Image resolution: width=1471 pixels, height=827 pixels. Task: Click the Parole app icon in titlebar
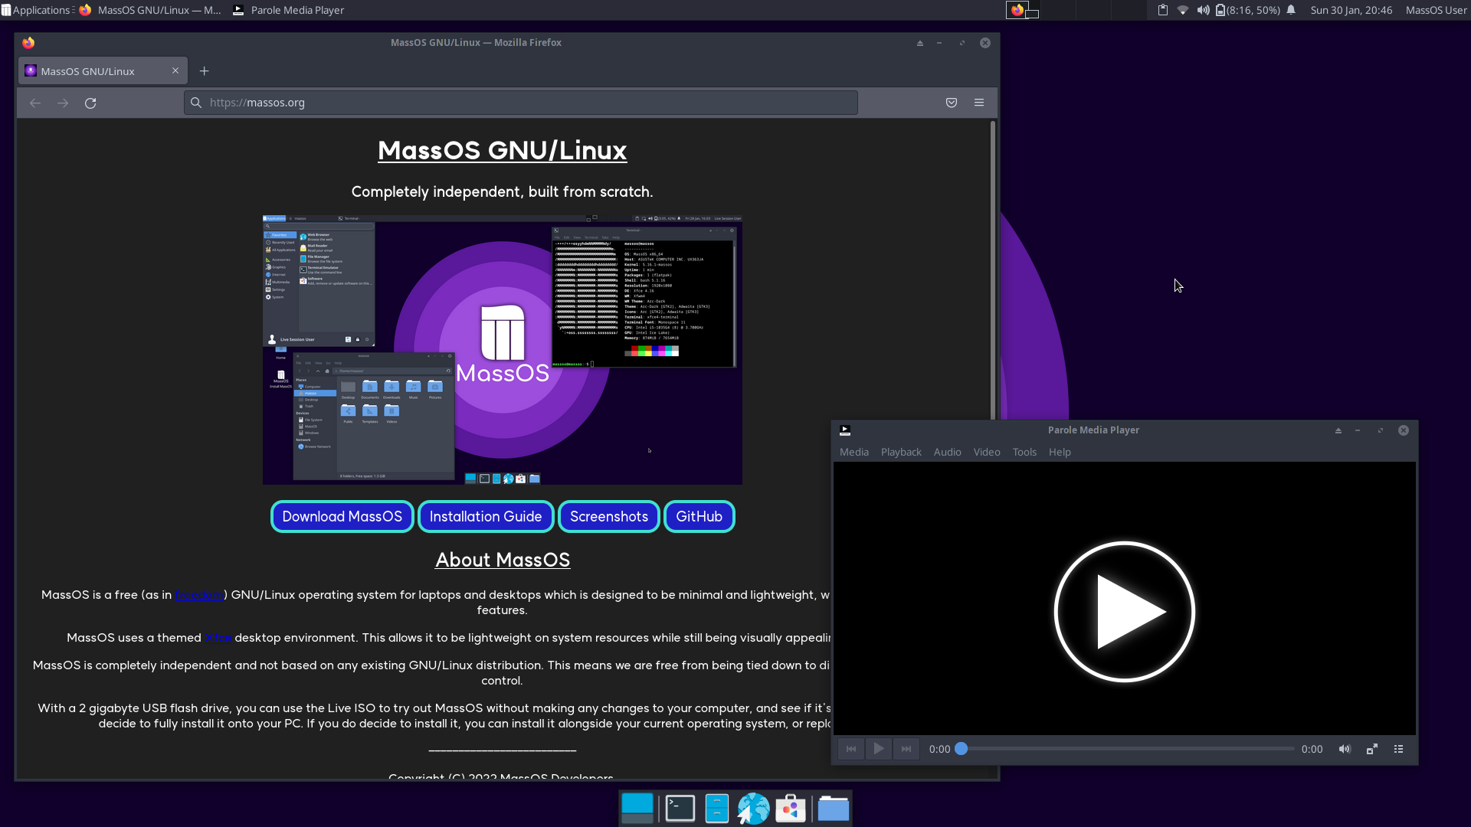[845, 430]
